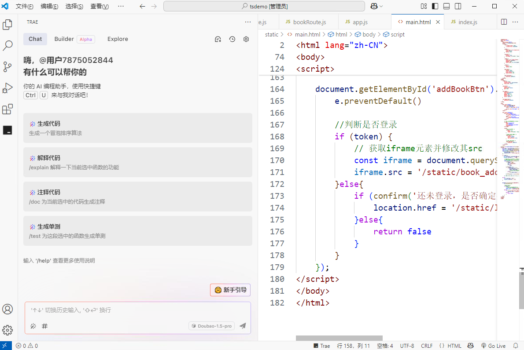Expand the main.html breadcrumb
524x350 pixels.
click(x=304, y=34)
